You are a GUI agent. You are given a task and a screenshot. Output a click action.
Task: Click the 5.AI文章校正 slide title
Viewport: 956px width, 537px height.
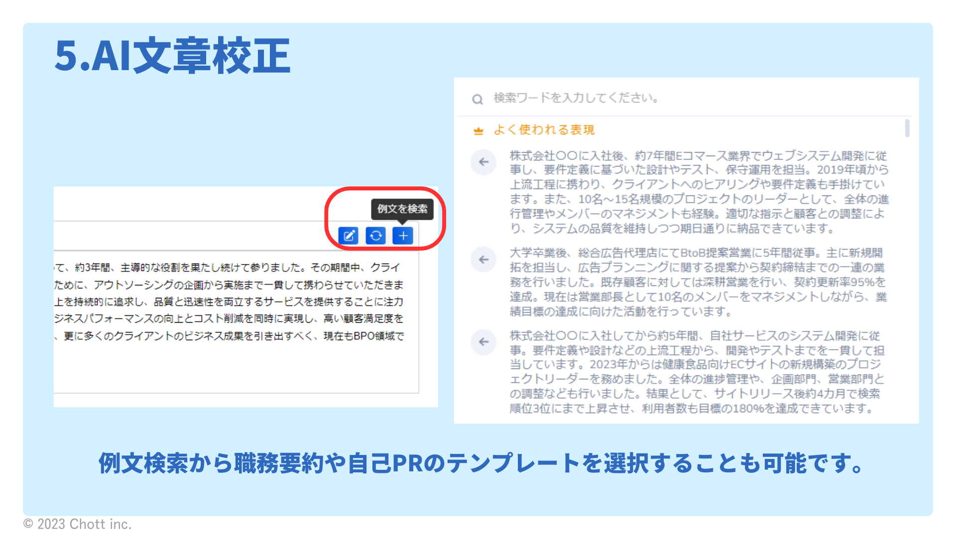pos(172,56)
